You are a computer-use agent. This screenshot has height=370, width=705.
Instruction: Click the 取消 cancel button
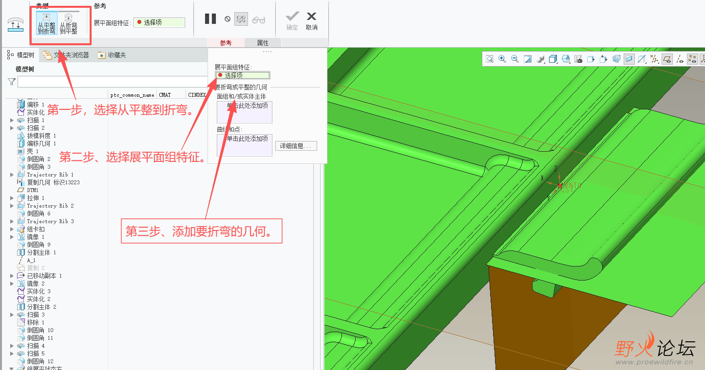pos(312,21)
